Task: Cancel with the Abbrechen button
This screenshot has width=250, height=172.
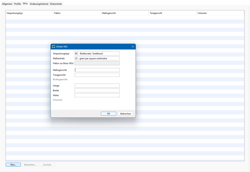Action: point(125,114)
